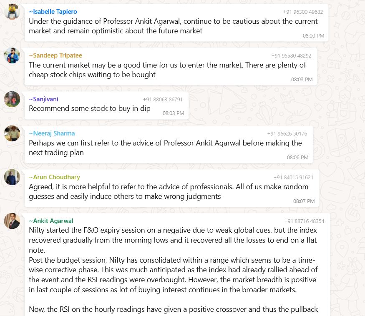
Task: Open Isabelle Tapiero's profile picture
Action: pyautogui.click(x=12, y=12)
